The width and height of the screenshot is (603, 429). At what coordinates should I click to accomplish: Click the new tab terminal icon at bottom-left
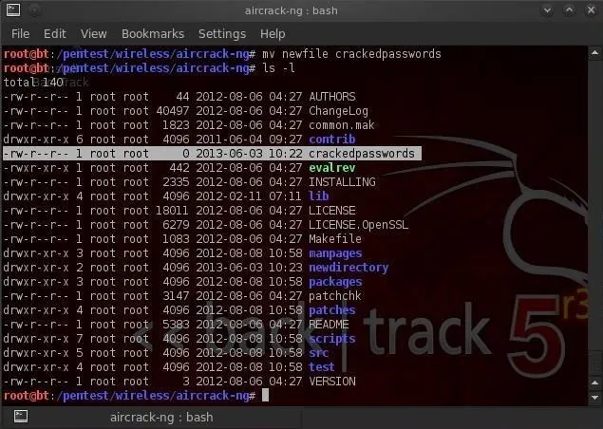point(21,417)
